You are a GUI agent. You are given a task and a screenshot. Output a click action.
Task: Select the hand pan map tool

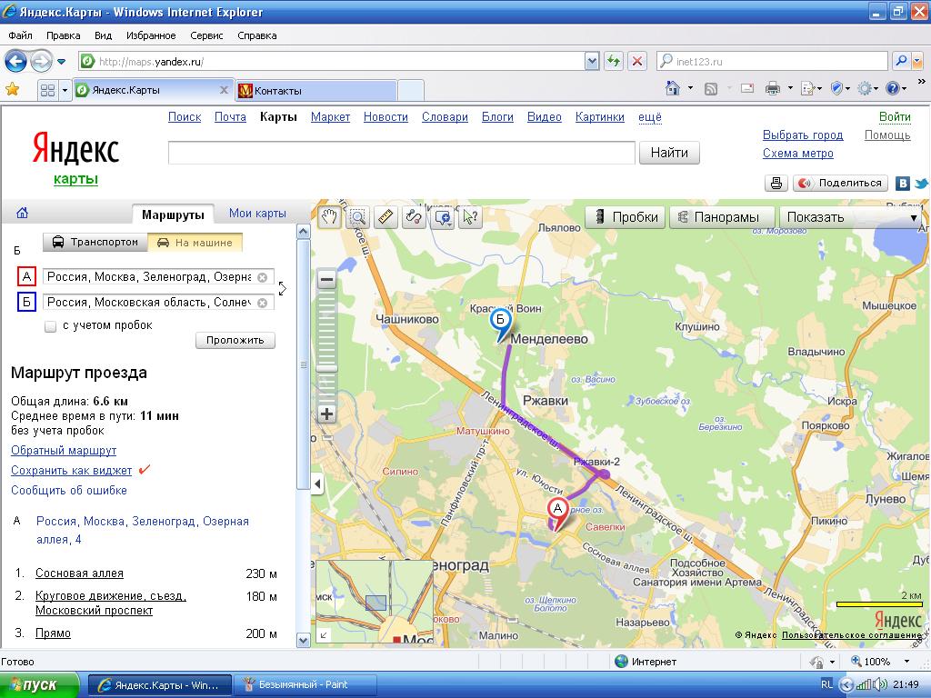pos(329,217)
